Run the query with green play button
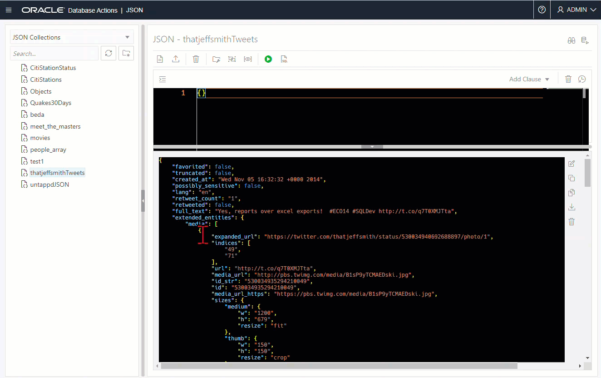The image size is (601, 378). (268, 59)
